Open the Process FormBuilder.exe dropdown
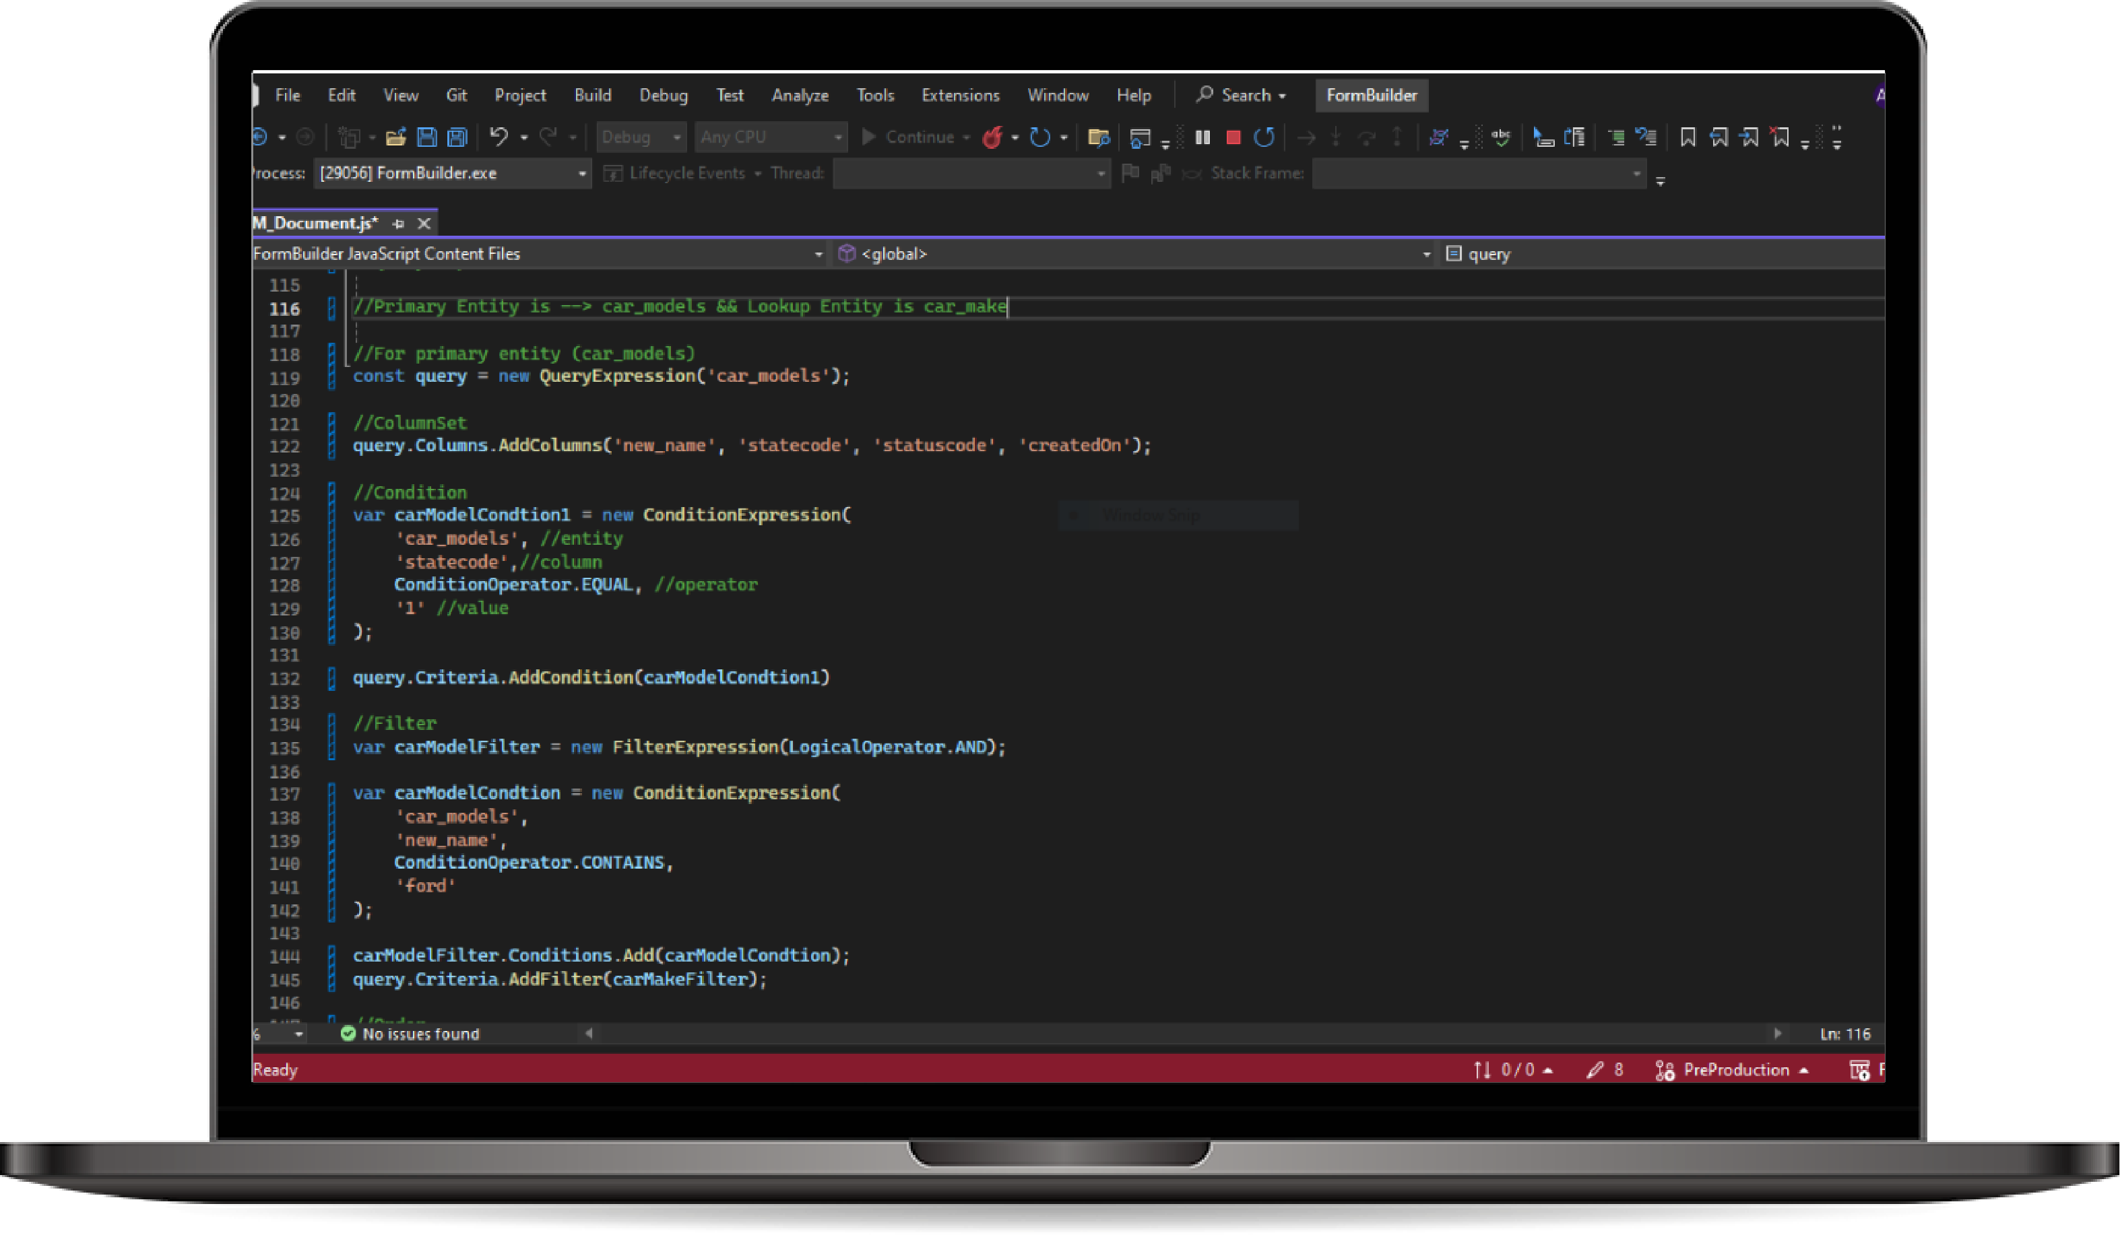Image resolution: width=2120 pixels, height=1235 pixels. point(581,173)
